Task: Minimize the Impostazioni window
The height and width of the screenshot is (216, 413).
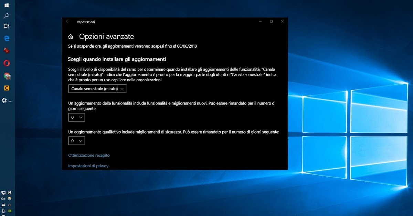Action: coord(260,22)
